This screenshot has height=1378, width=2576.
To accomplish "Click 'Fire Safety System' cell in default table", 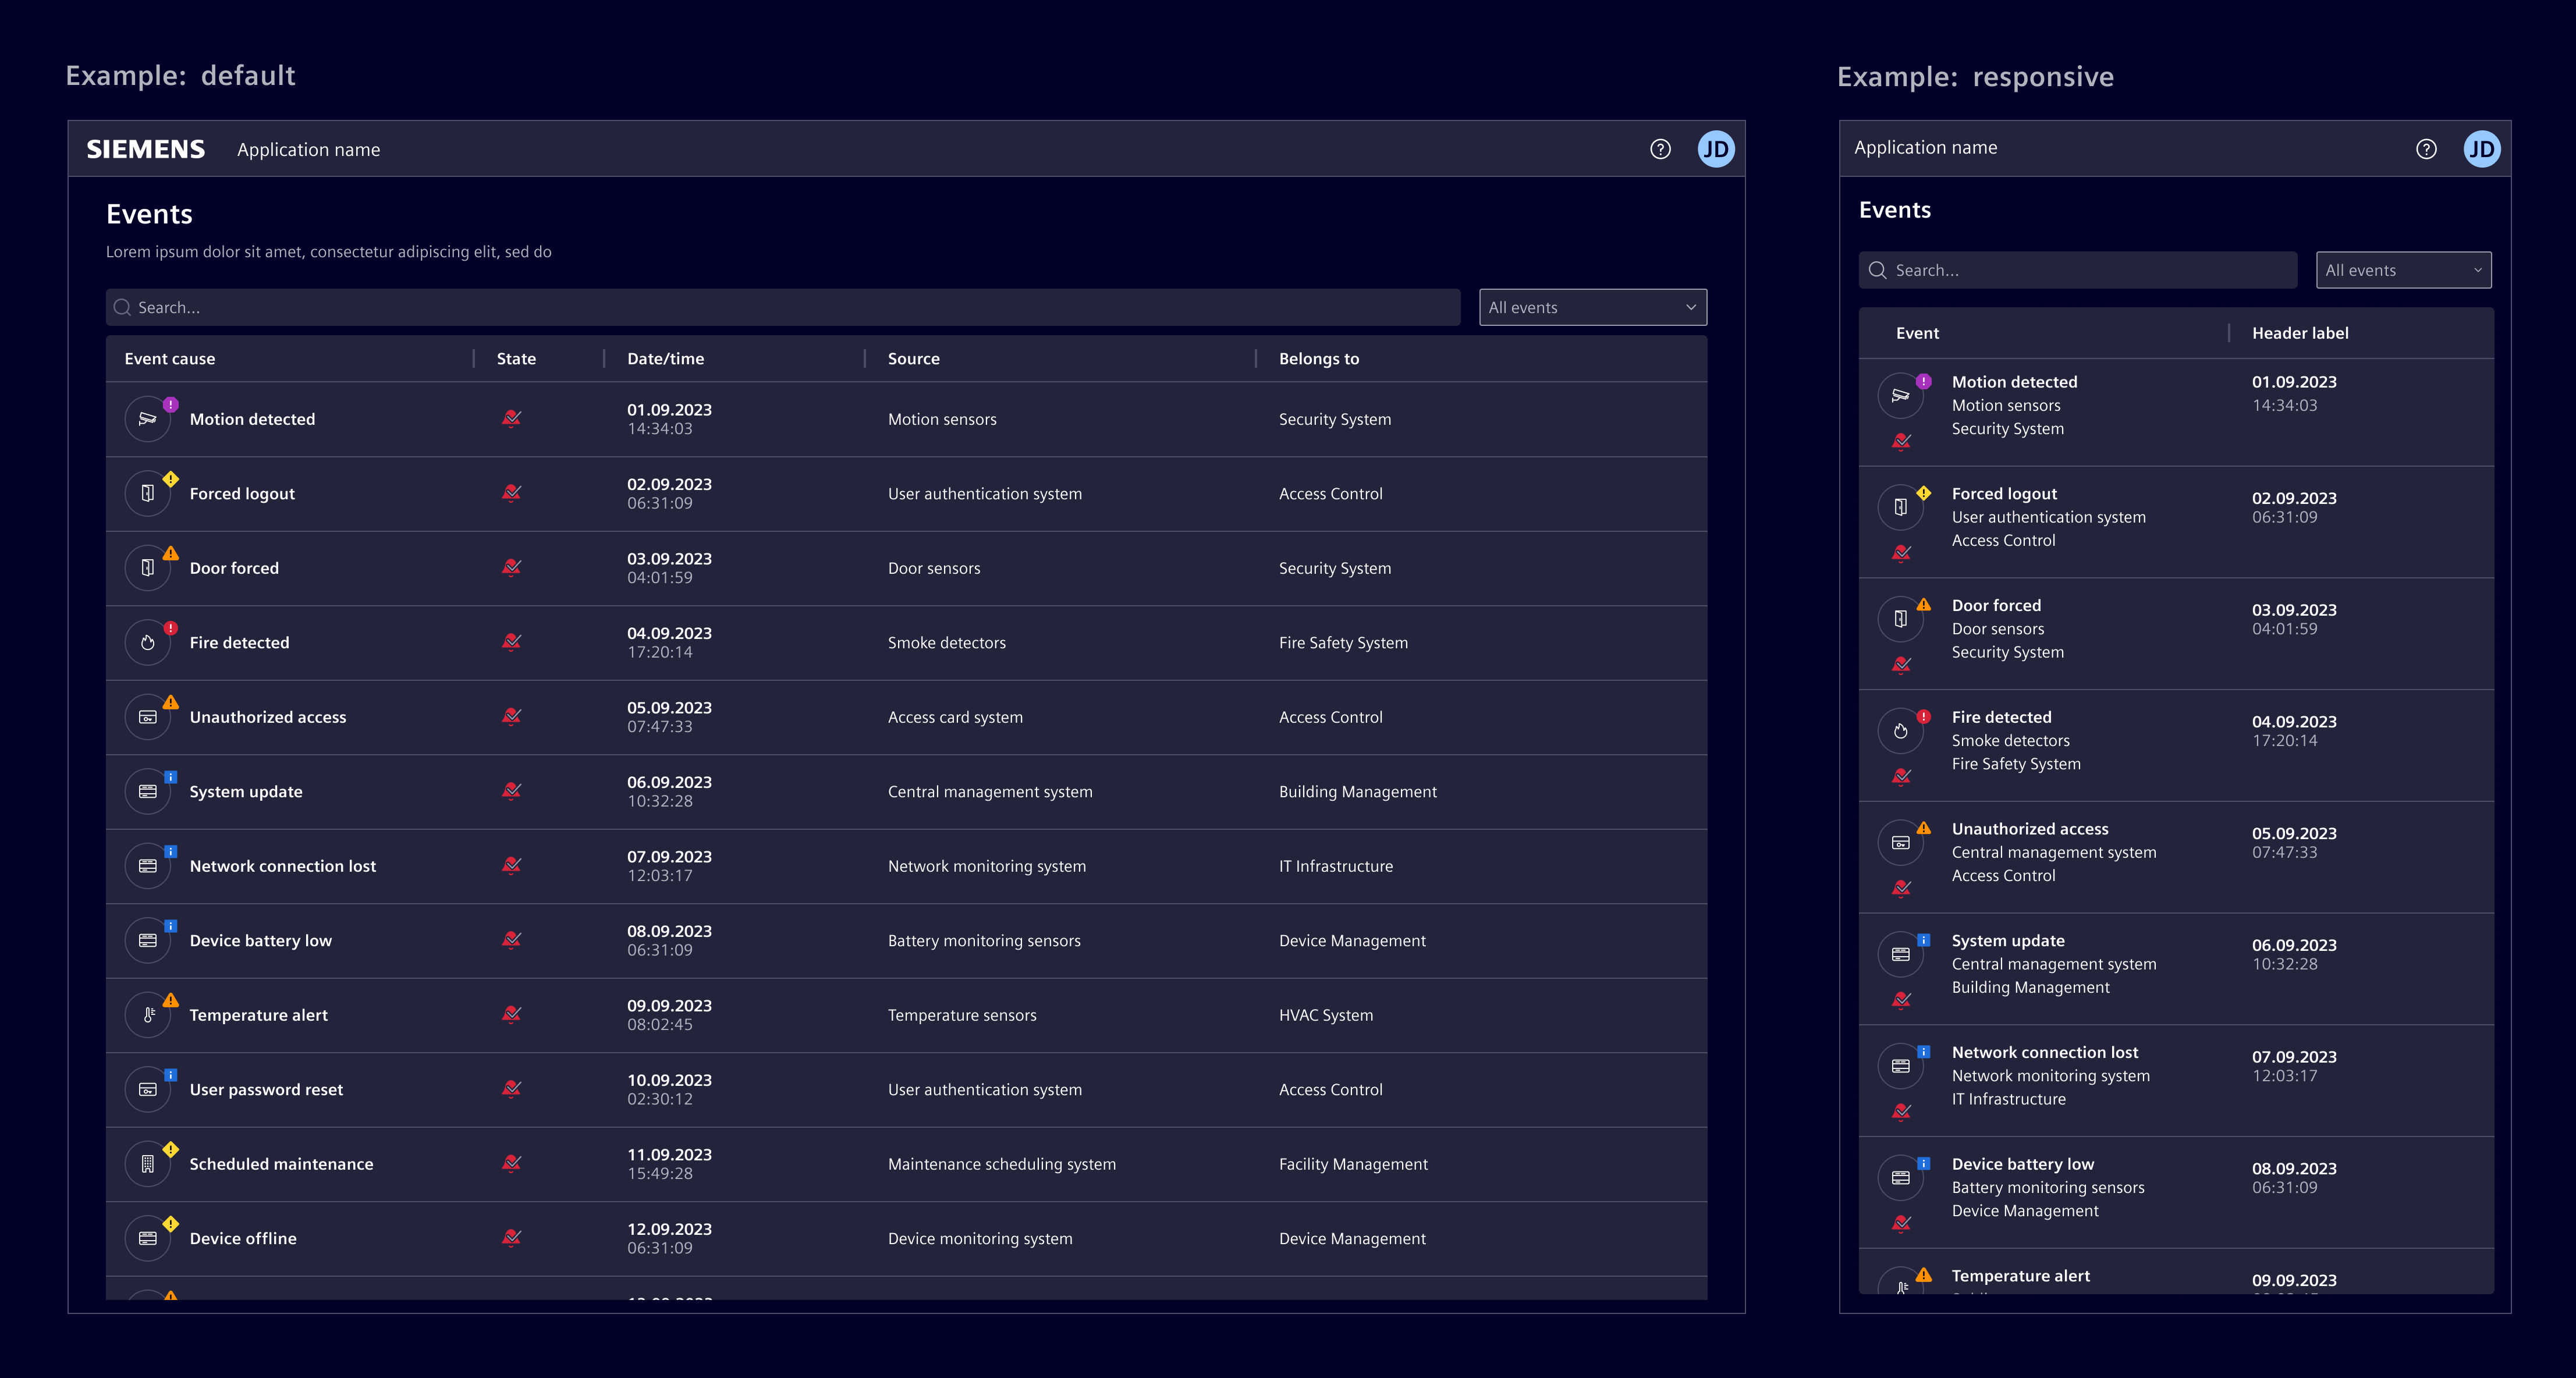I will [1343, 643].
